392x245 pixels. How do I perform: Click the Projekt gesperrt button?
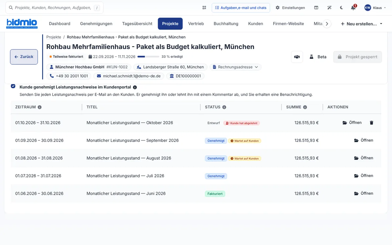[358, 57]
